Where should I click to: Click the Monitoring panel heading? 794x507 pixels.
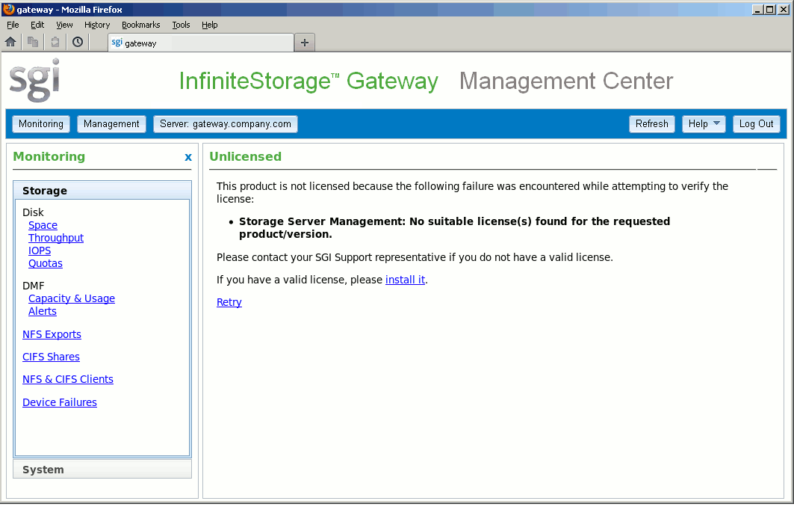49,157
